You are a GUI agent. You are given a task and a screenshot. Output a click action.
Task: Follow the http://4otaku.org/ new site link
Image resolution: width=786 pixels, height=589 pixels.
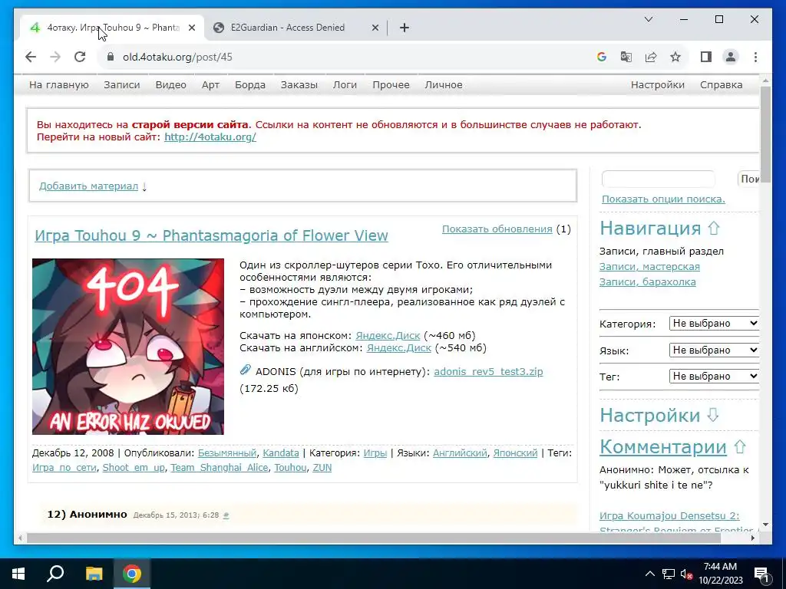coord(210,137)
